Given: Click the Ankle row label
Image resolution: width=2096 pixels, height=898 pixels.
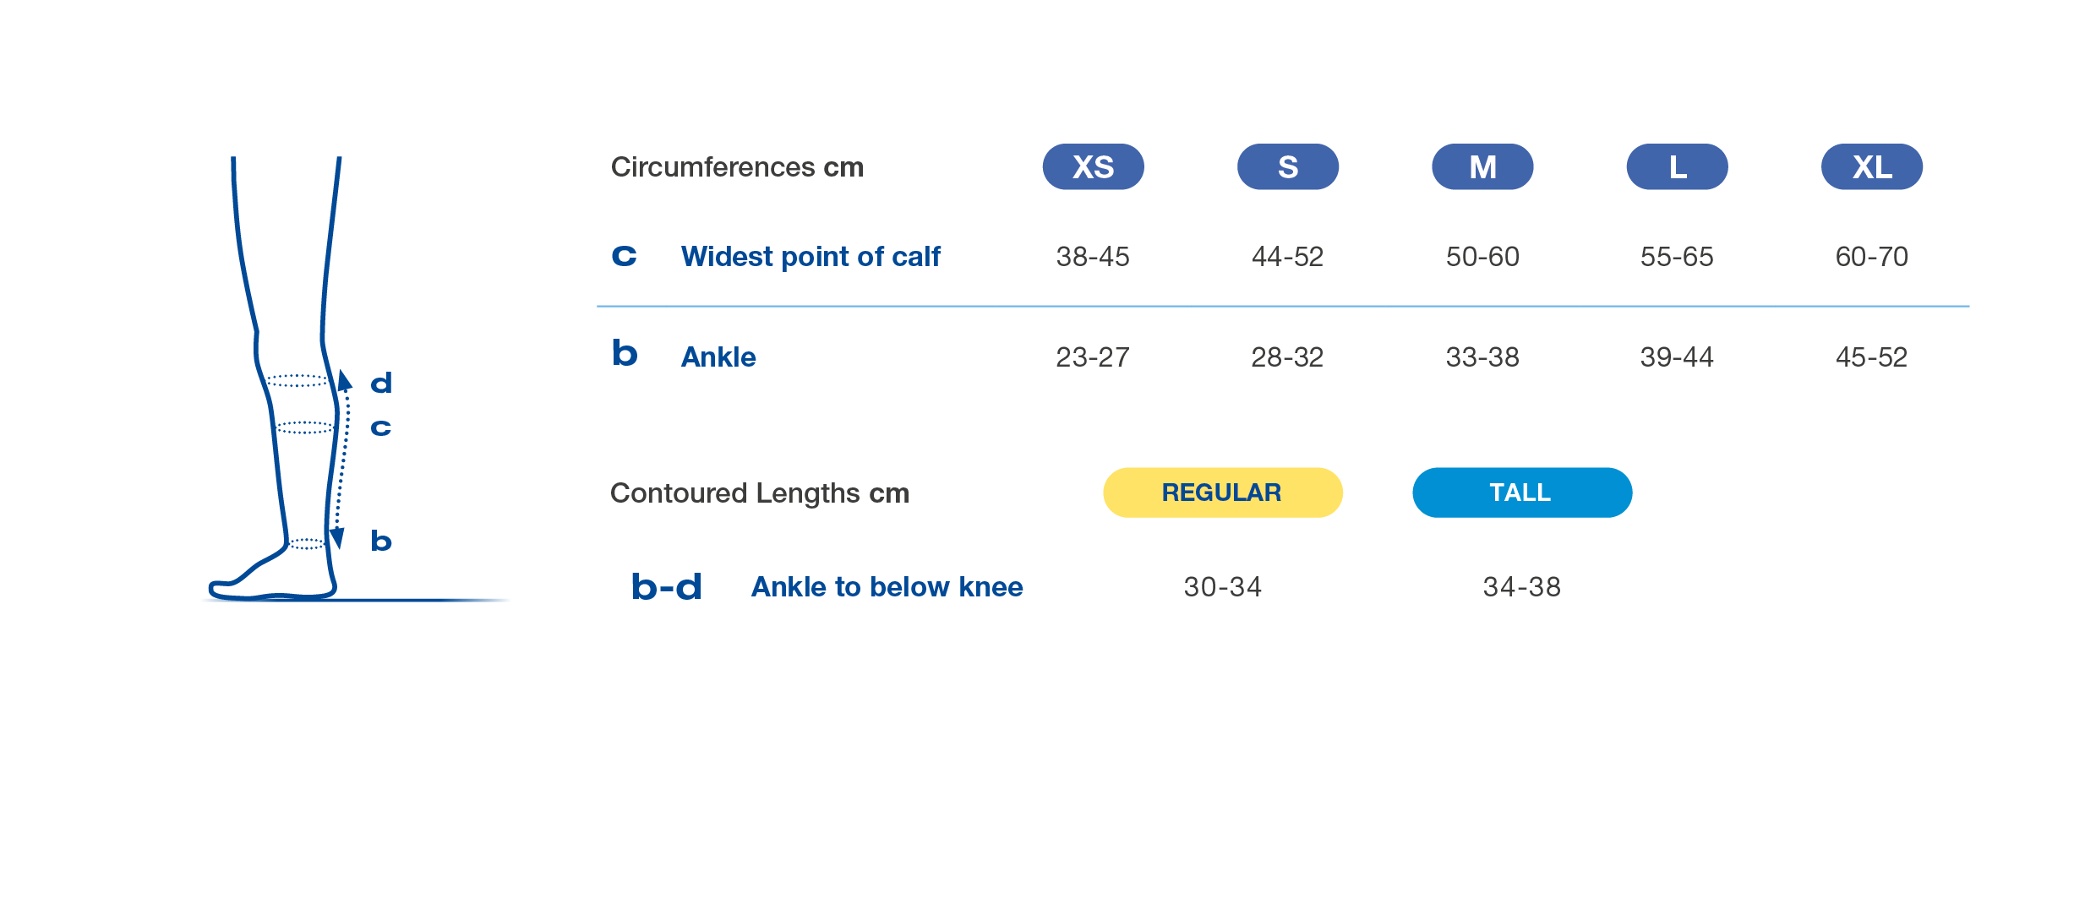Looking at the screenshot, I should [x=718, y=357].
